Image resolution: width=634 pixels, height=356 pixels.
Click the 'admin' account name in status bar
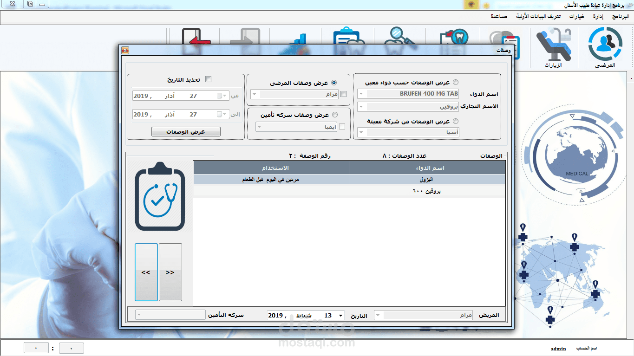click(558, 349)
